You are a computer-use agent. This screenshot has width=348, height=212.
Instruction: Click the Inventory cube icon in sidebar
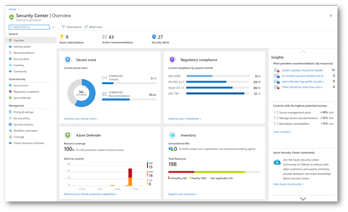10,65
